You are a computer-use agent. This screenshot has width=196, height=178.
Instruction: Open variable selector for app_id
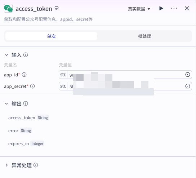(x=188, y=75)
